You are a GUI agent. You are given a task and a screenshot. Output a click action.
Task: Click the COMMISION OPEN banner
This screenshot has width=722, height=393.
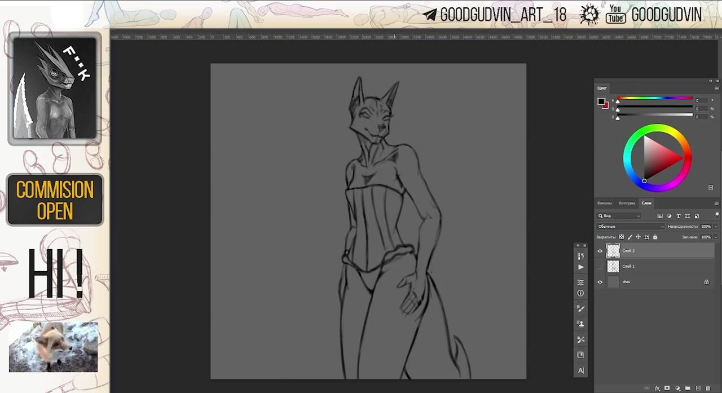[55, 200]
